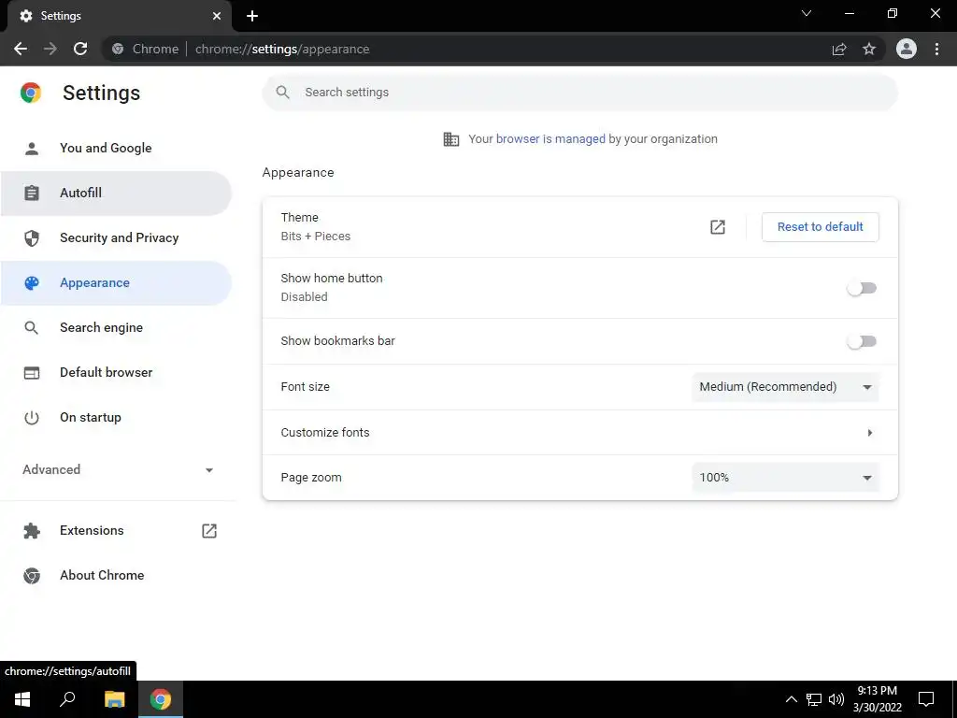Click the magnifier icon in Search settings
957x718 pixels.
(x=282, y=93)
